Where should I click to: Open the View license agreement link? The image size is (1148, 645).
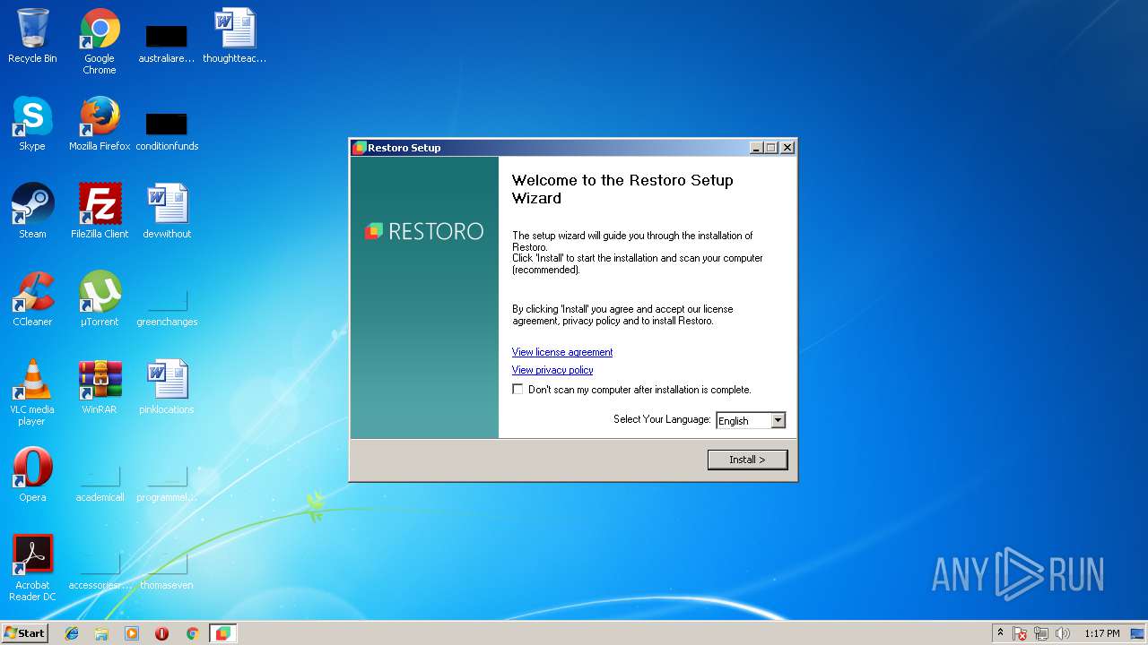pos(562,352)
